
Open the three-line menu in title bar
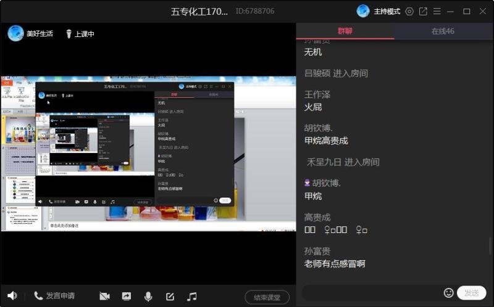point(437,11)
